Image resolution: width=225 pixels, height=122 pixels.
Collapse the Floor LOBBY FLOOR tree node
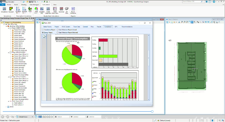tap(8, 28)
